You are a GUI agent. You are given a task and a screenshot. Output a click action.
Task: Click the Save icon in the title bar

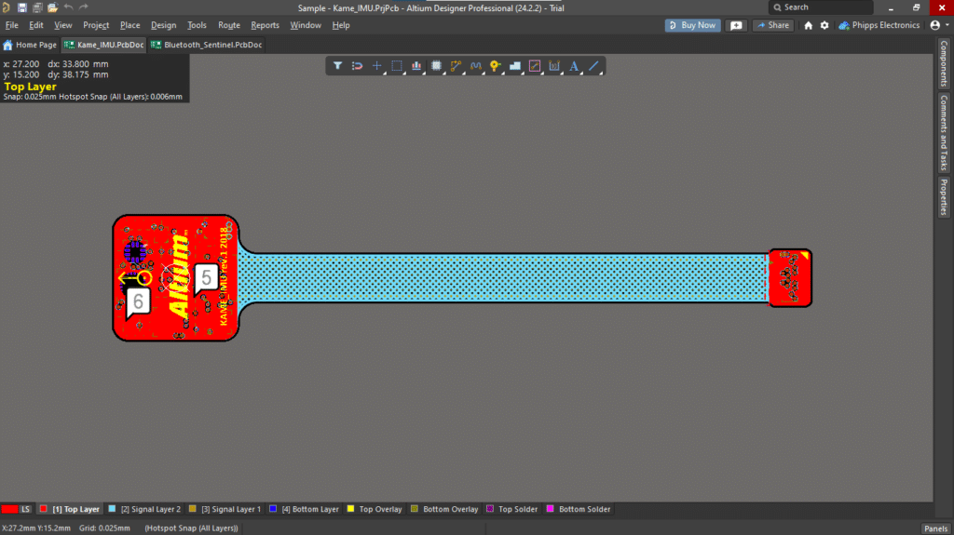click(x=22, y=7)
